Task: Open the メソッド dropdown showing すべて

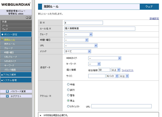Action: [77, 51]
